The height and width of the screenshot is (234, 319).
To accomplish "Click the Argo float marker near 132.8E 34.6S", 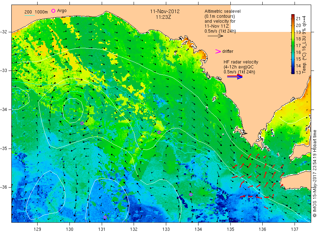I will (x=159, y=133).
